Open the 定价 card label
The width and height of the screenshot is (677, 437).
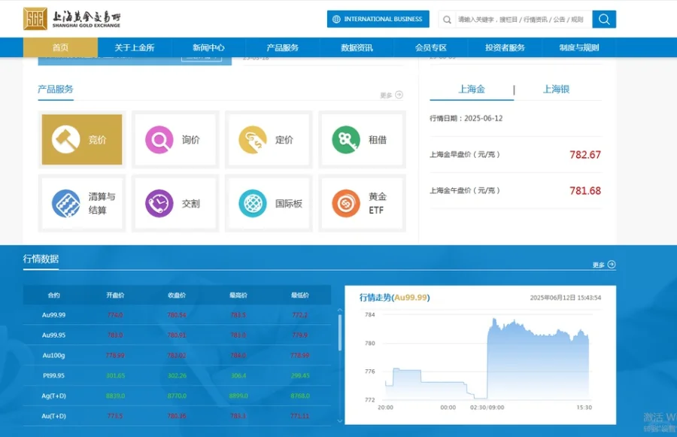point(284,139)
